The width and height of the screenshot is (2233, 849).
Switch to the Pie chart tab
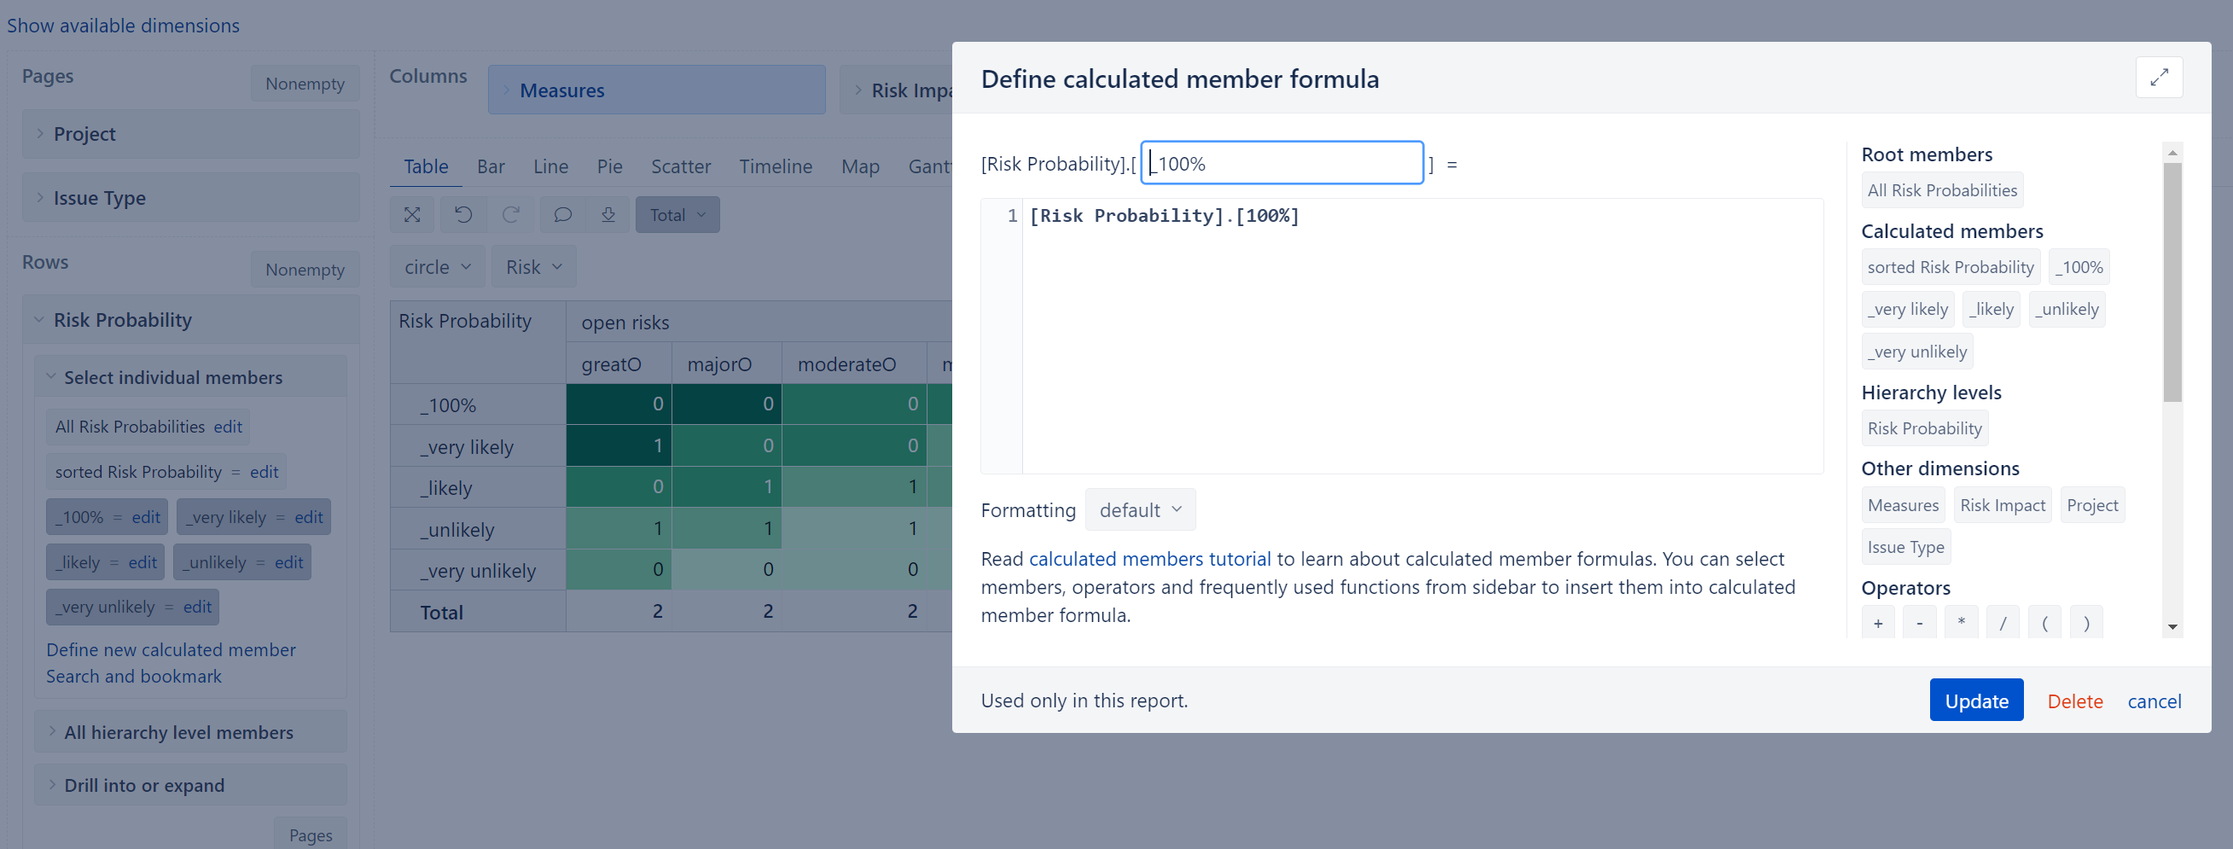[x=609, y=166]
